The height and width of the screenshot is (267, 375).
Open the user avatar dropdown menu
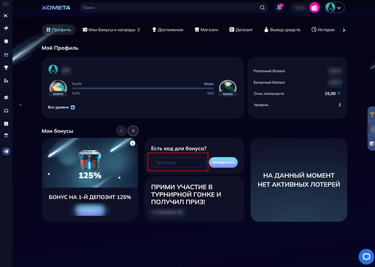335,8
